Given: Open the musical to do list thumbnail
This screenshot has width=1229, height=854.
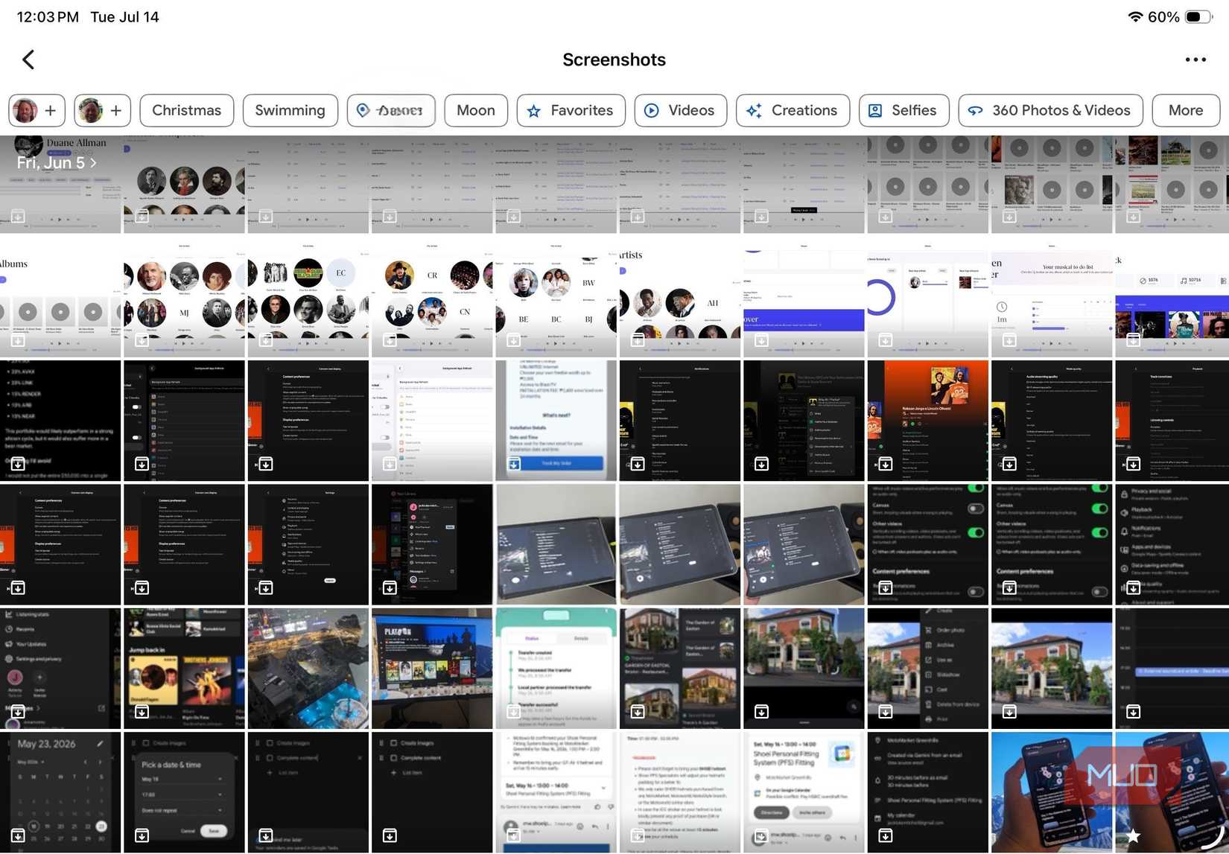Looking at the screenshot, I should [1052, 296].
